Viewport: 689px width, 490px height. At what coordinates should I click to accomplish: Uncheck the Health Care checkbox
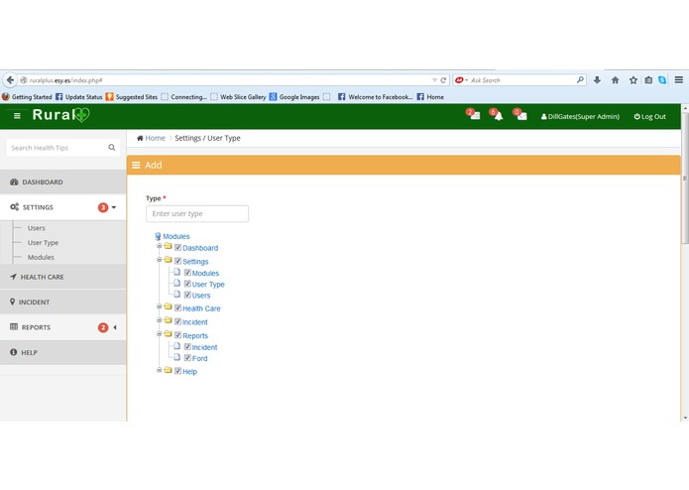point(178,308)
